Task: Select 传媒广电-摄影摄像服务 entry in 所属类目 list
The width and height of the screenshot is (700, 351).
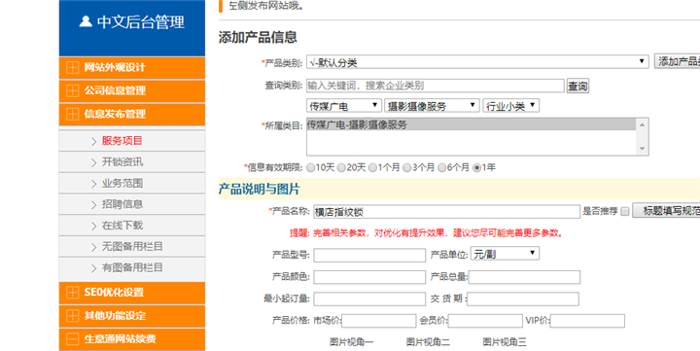Action: pos(472,125)
